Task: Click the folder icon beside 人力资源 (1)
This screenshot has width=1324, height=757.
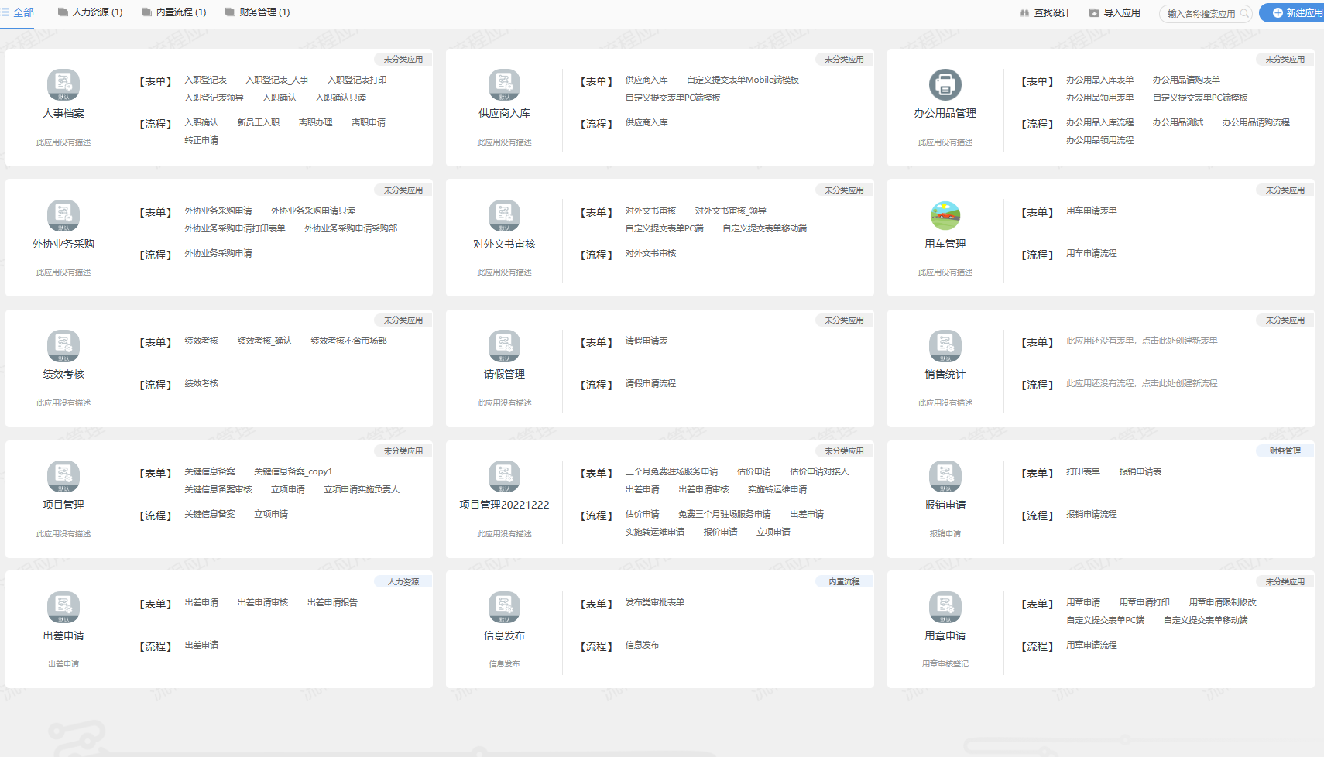Action: (x=63, y=12)
